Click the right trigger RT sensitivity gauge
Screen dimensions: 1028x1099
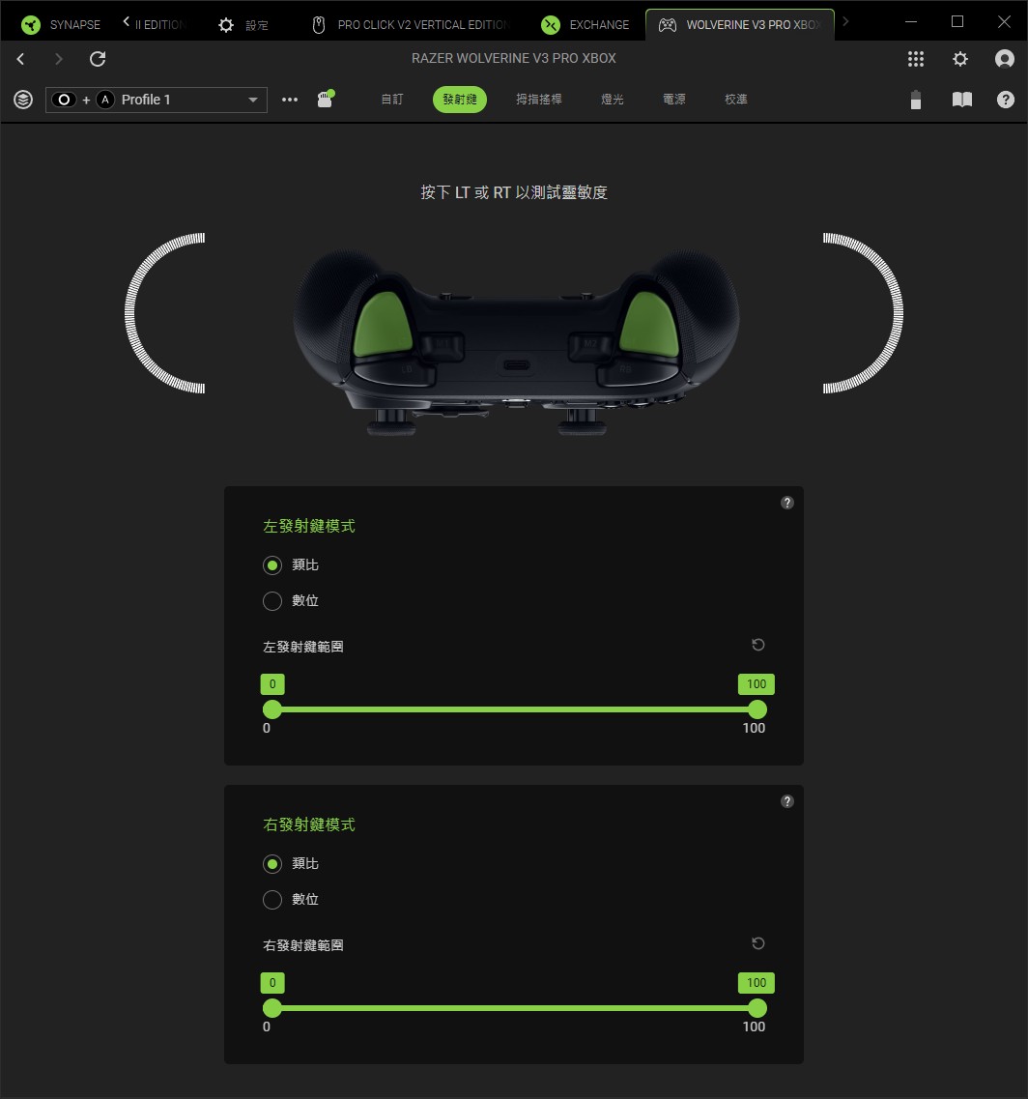(864, 313)
